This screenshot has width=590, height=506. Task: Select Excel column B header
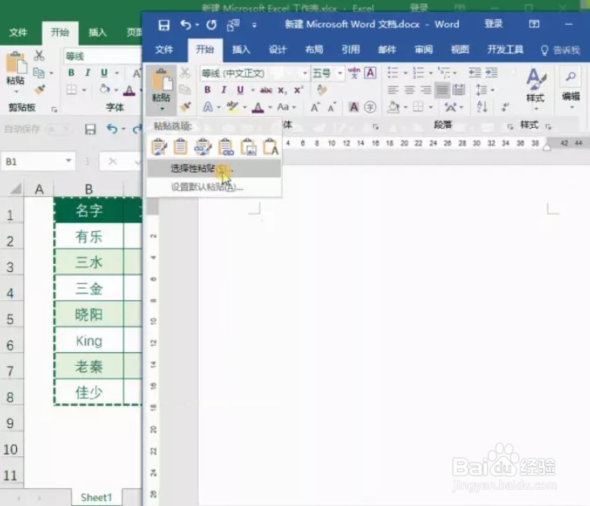click(x=89, y=189)
